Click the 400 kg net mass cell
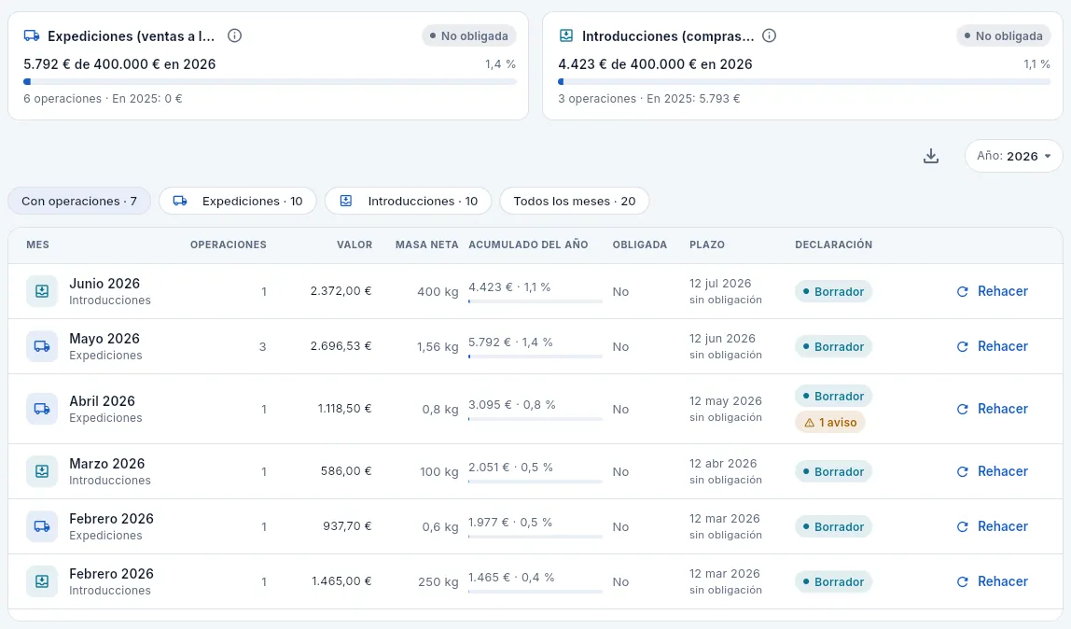 click(438, 291)
